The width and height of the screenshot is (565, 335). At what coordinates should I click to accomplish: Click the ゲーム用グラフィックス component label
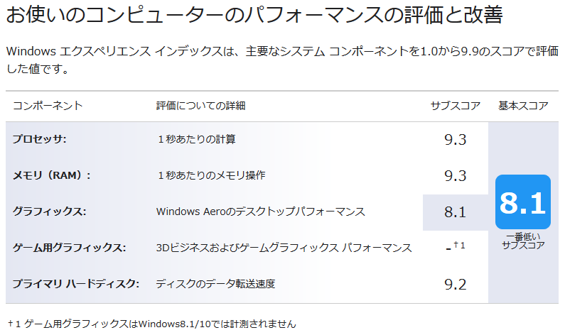[69, 248]
